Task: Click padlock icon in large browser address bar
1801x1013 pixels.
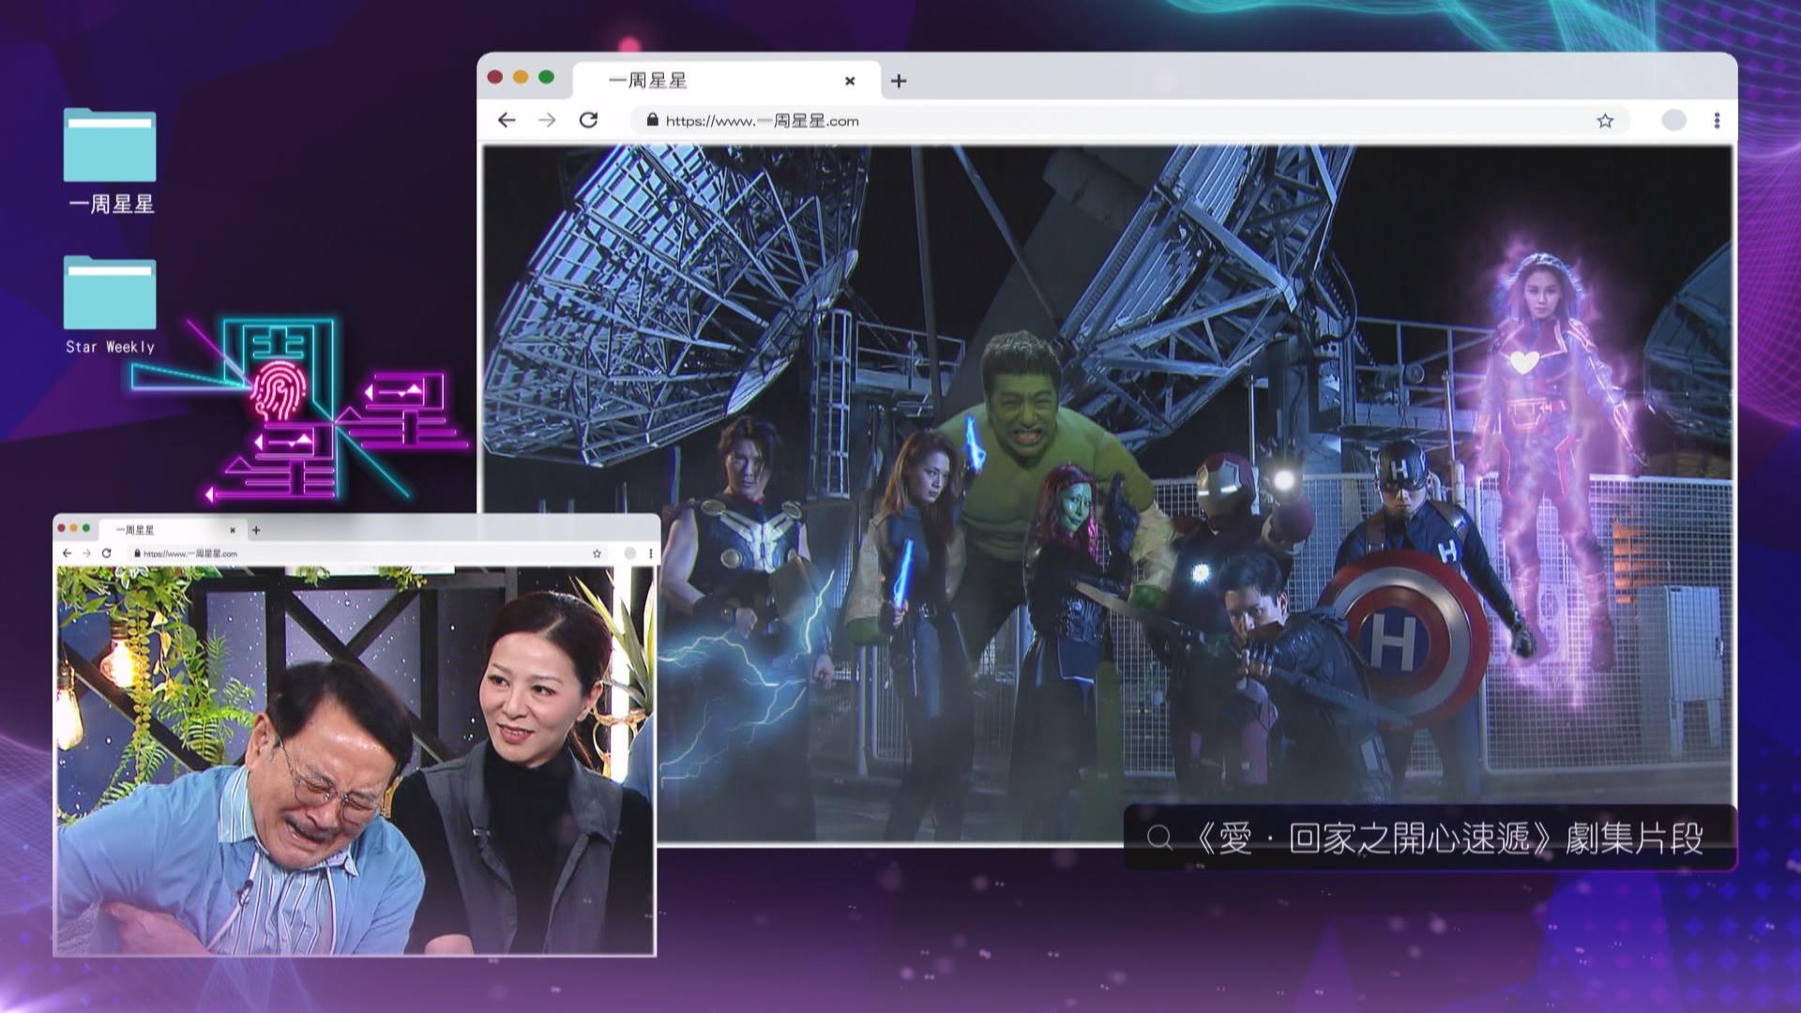Action: tap(652, 120)
